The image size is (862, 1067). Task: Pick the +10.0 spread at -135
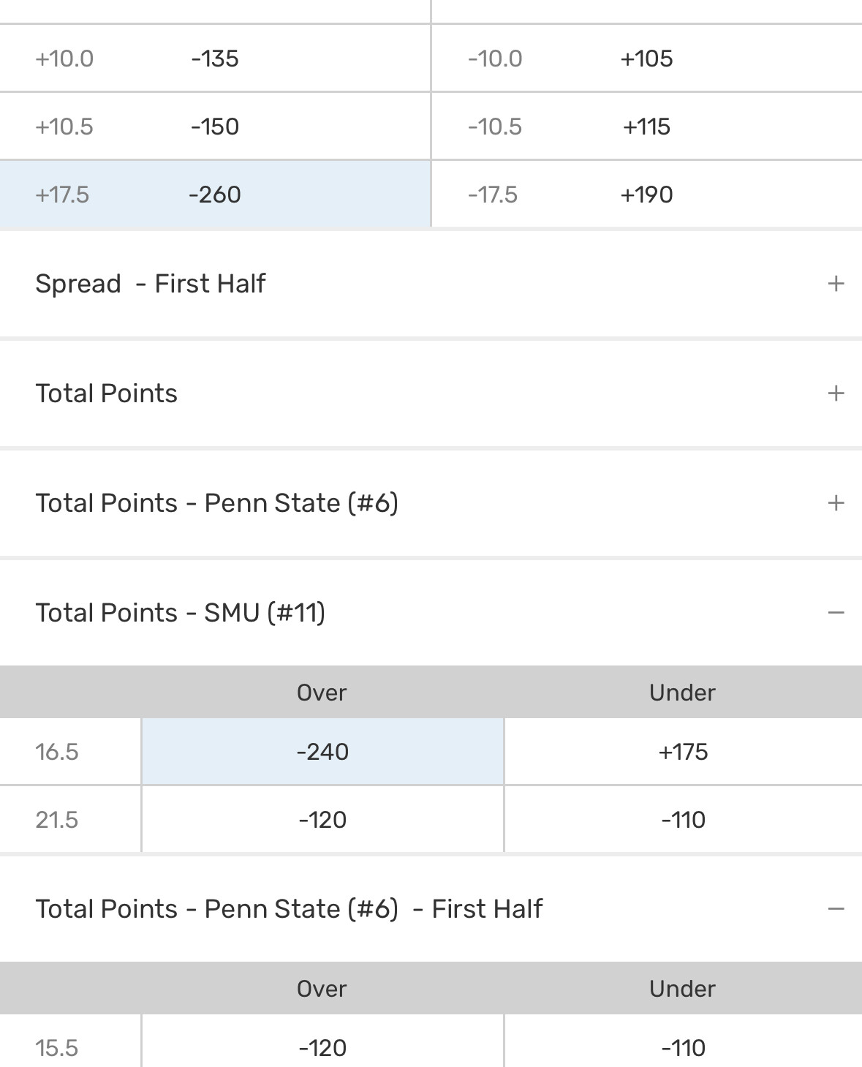click(x=215, y=59)
